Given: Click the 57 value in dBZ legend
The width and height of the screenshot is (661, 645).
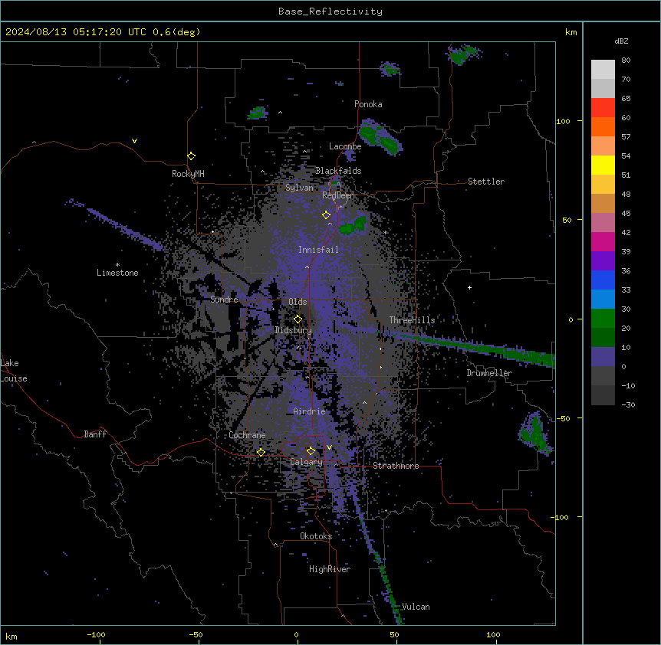Looking at the screenshot, I should pyautogui.click(x=626, y=137).
